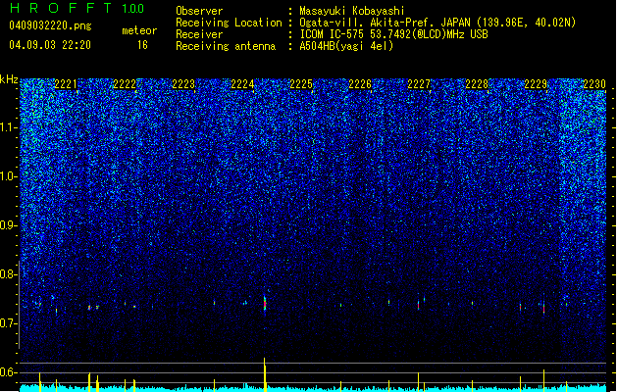Image resolution: width=617 pixels, height=392 pixels.
Task: Click the red meteor echo below 2227
Action: pos(418,305)
